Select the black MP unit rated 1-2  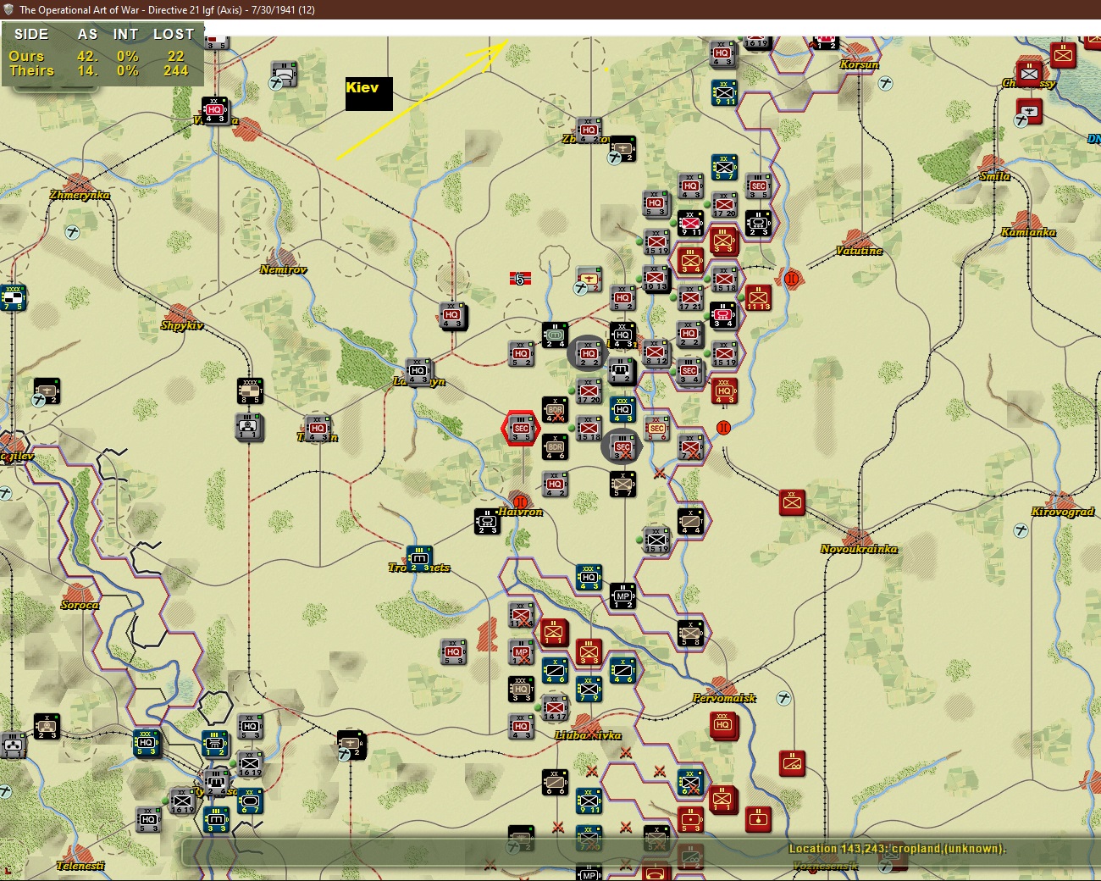(x=623, y=596)
